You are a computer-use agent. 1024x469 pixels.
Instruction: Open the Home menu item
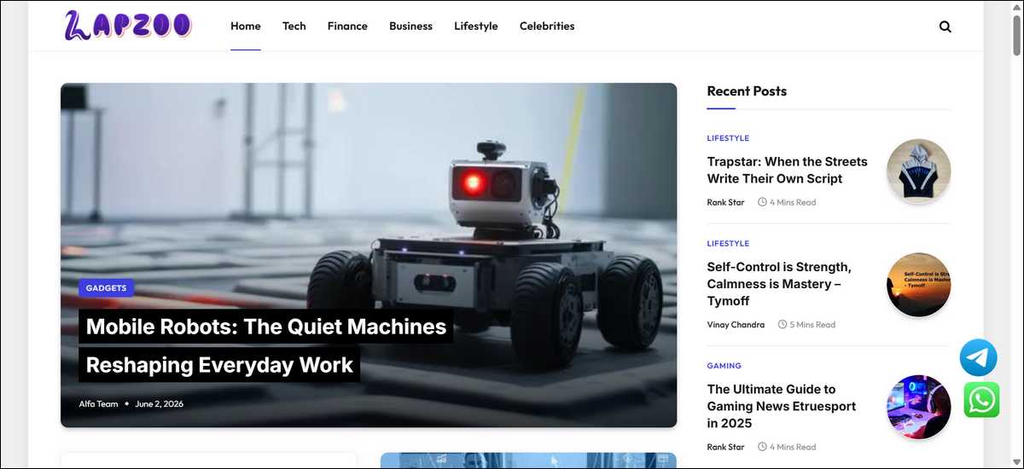click(x=246, y=26)
